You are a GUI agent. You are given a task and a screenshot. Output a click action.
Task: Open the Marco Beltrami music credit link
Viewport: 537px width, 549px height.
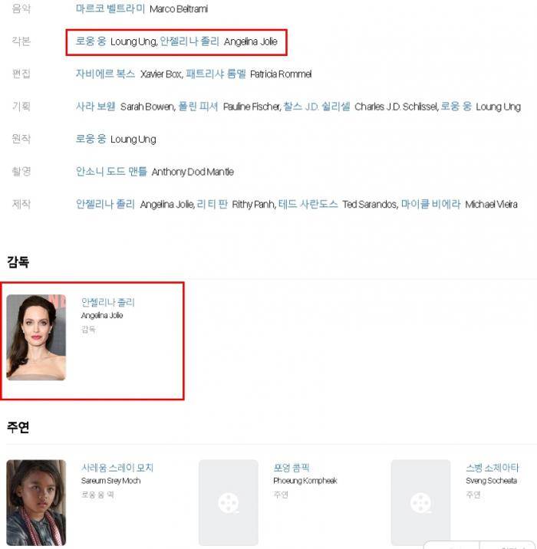[110, 8]
